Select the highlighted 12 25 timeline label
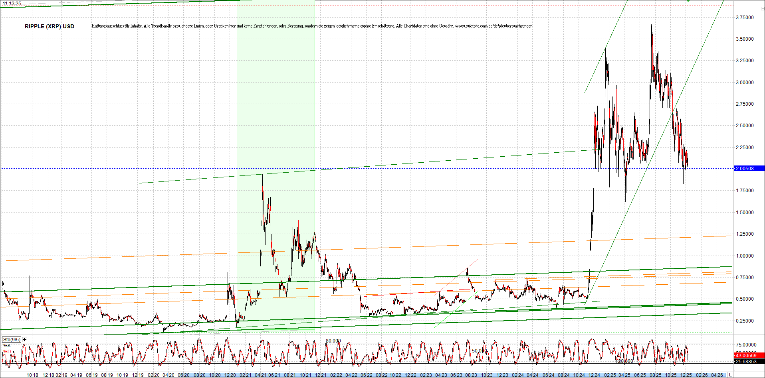 click(686, 375)
